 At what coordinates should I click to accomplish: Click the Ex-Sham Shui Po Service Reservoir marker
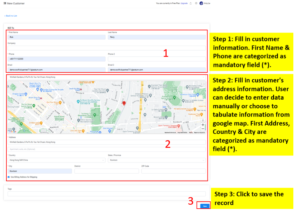78,102
